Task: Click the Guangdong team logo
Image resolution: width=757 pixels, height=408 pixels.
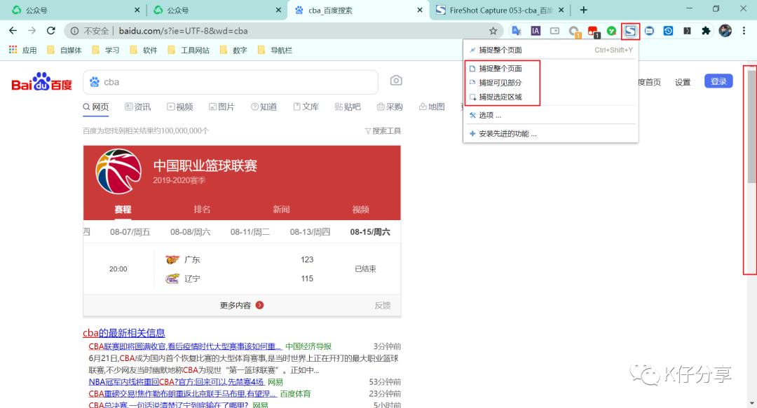Action: point(172,259)
